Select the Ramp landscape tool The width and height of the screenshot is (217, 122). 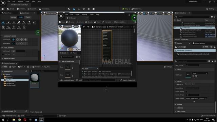(x=19, y=23)
